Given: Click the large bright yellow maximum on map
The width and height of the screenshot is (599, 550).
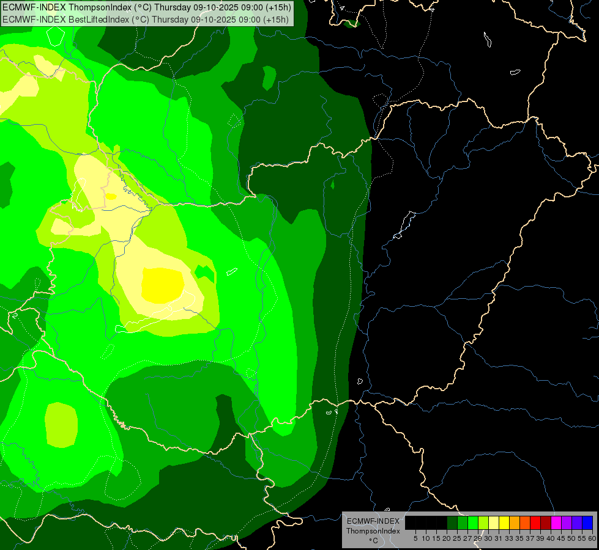Looking at the screenshot, I should [x=163, y=285].
